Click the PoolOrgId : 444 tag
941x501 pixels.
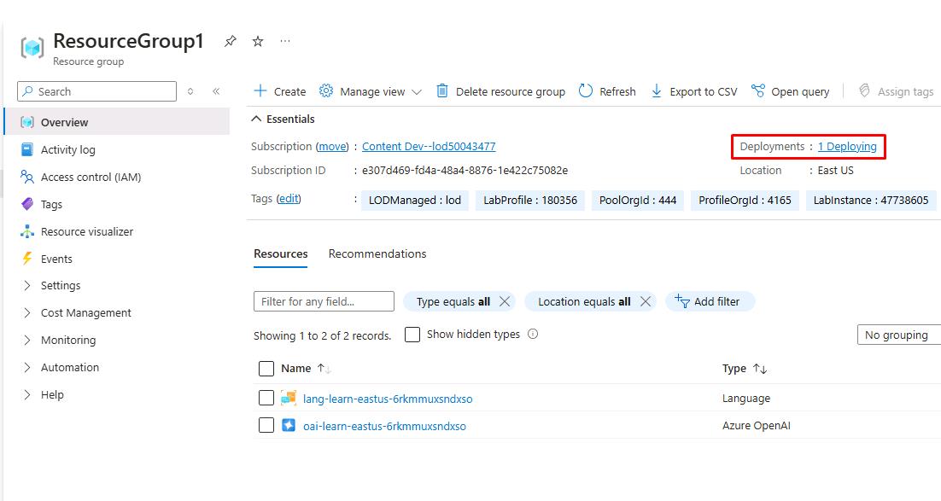tap(638, 201)
